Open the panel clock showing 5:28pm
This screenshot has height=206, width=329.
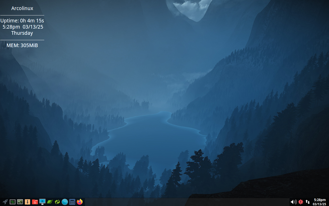point(319,202)
